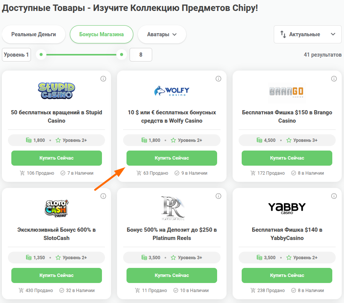Expand the Актуальные sort chevron
Screen dimensions: 344x303
tap(333, 34)
